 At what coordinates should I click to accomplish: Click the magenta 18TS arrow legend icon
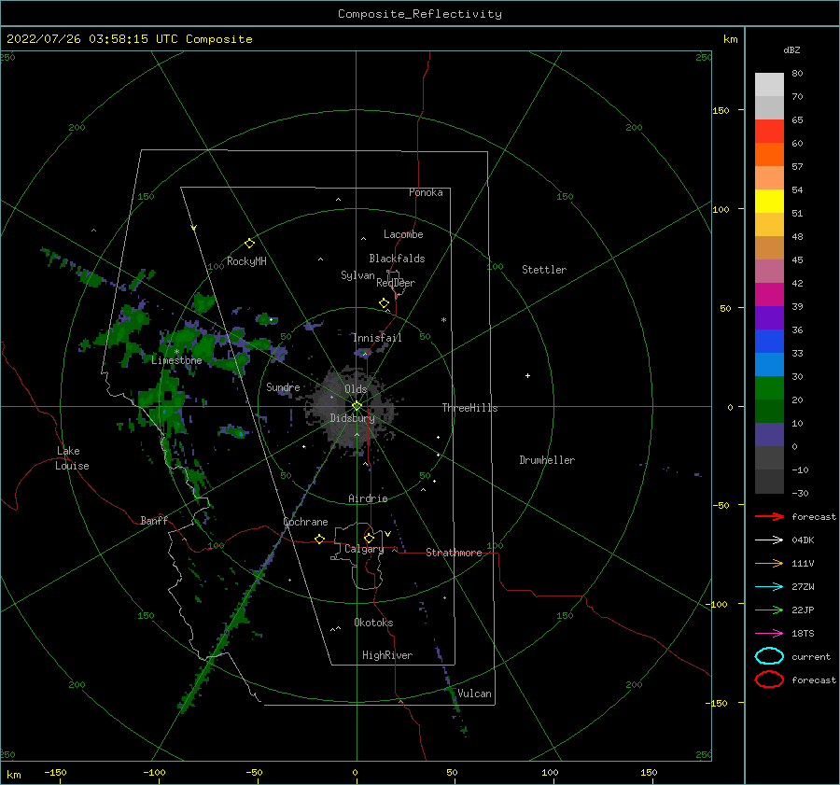769,634
